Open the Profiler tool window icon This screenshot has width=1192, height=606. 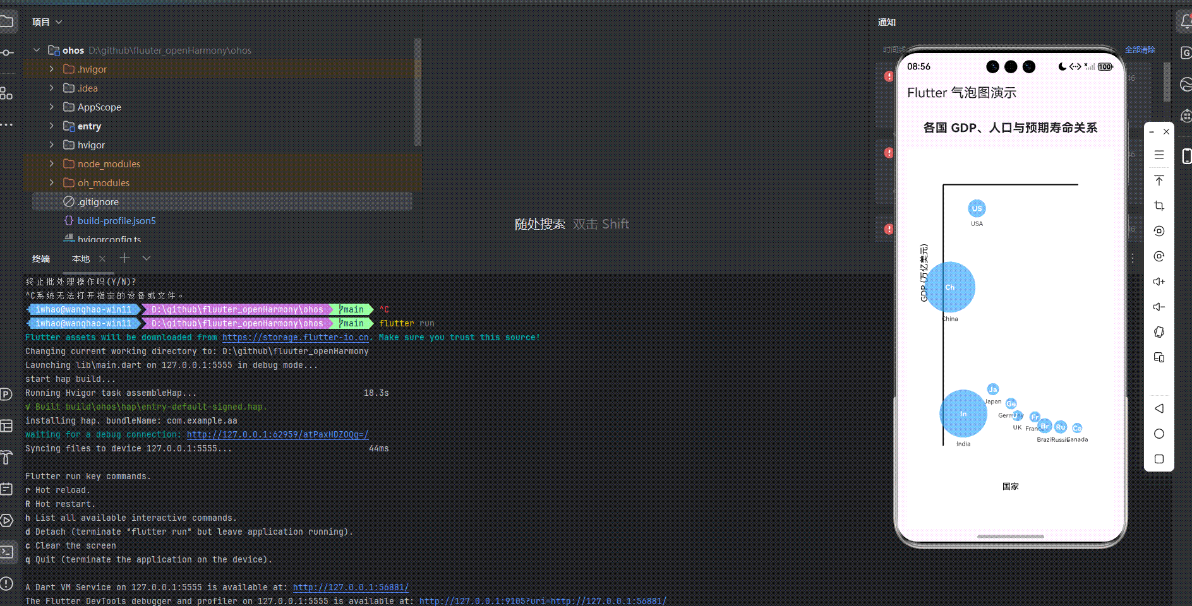pos(6,395)
